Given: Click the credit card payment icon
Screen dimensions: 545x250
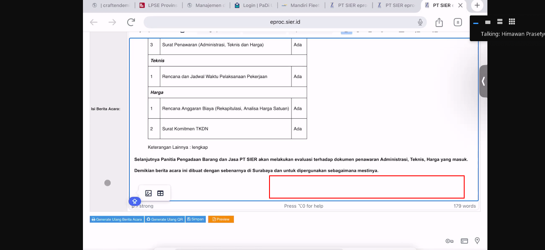Looking at the screenshot, I should (x=464, y=241).
